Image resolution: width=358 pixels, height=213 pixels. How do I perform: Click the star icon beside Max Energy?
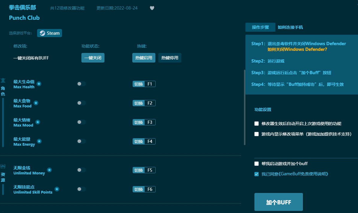[x=39, y=141]
